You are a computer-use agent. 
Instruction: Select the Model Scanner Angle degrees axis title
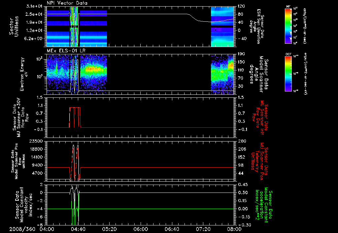(x=259, y=74)
